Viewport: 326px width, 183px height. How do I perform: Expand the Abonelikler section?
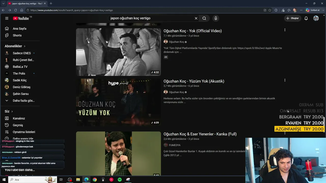(x=15, y=46)
